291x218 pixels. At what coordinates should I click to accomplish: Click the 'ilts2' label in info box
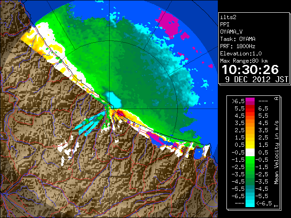click(x=228, y=17)
